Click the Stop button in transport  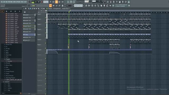[x=39, y=2]
